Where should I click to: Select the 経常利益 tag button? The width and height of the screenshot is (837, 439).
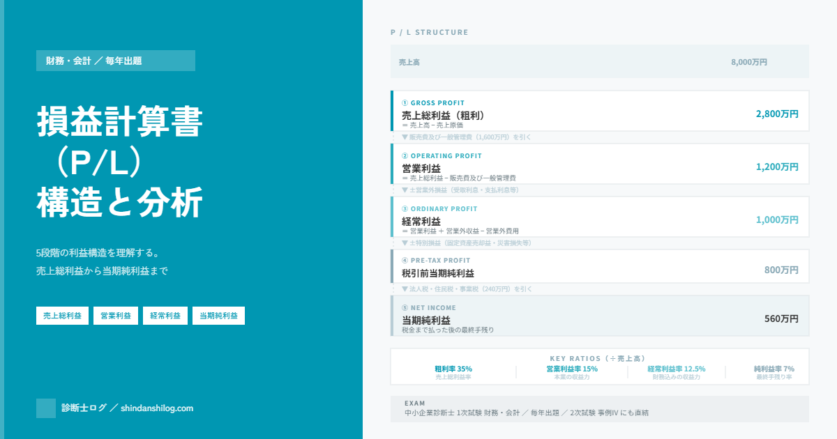point(165,316)
